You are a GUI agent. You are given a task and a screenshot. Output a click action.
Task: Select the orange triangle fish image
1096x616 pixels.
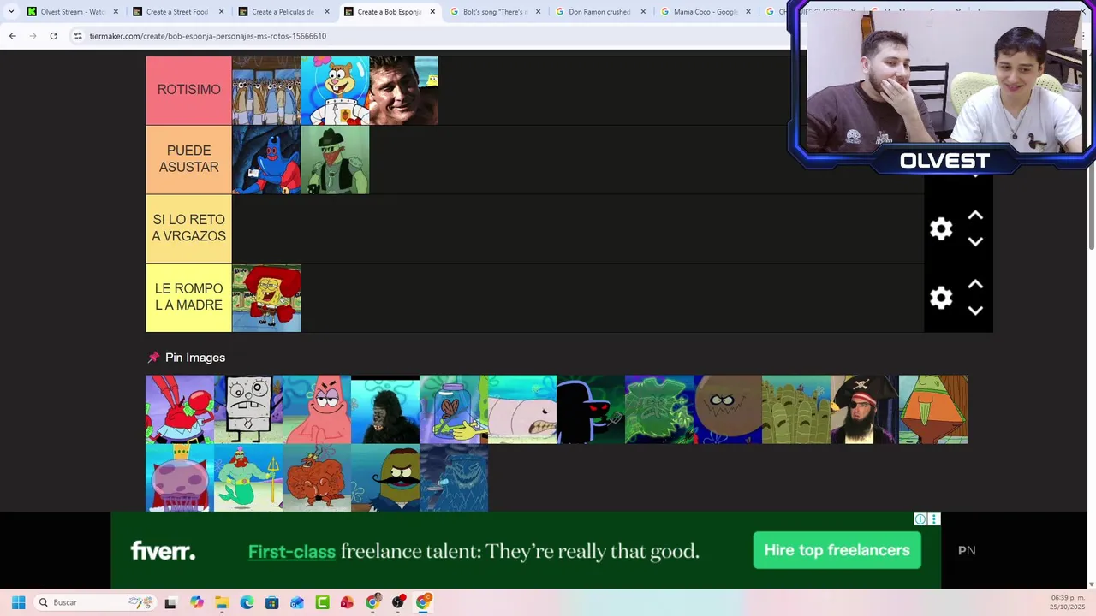point(933,410)
